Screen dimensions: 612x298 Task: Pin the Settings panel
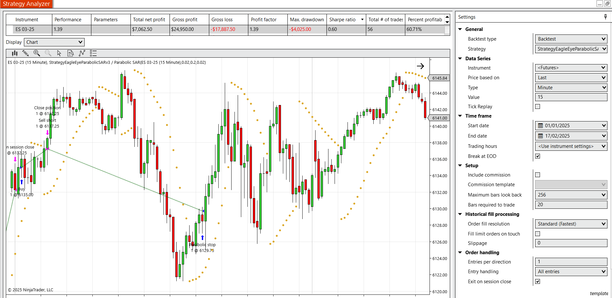(605, 17)
